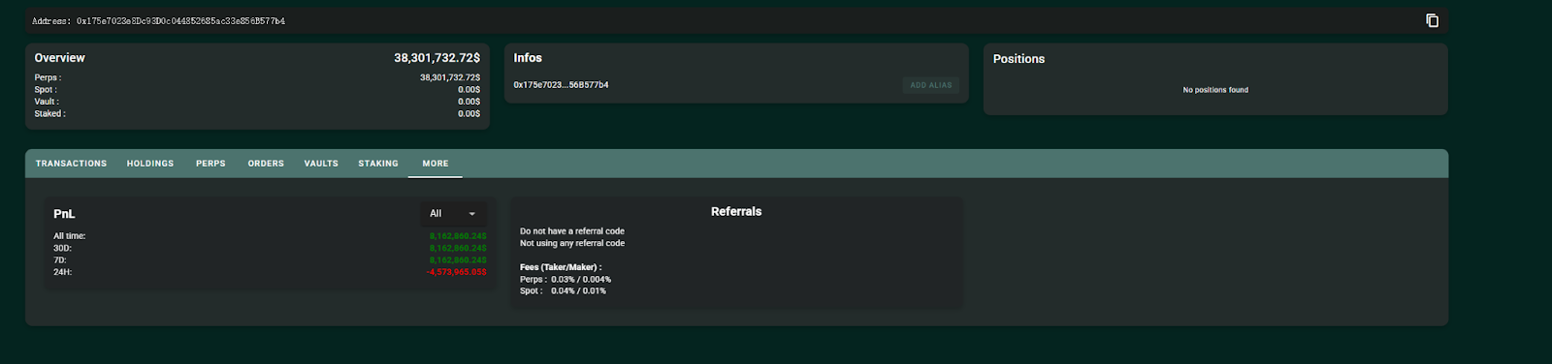Click the All time PnL value
The width and height of the screenshot is (1552, 364).
click(x=458, y=236)
